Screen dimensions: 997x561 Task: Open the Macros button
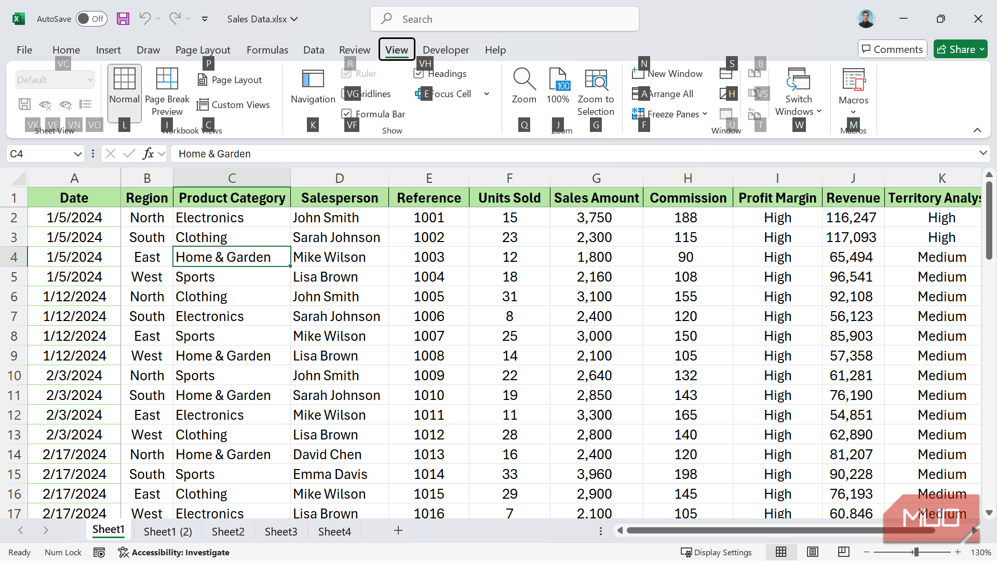click(853, 92)
